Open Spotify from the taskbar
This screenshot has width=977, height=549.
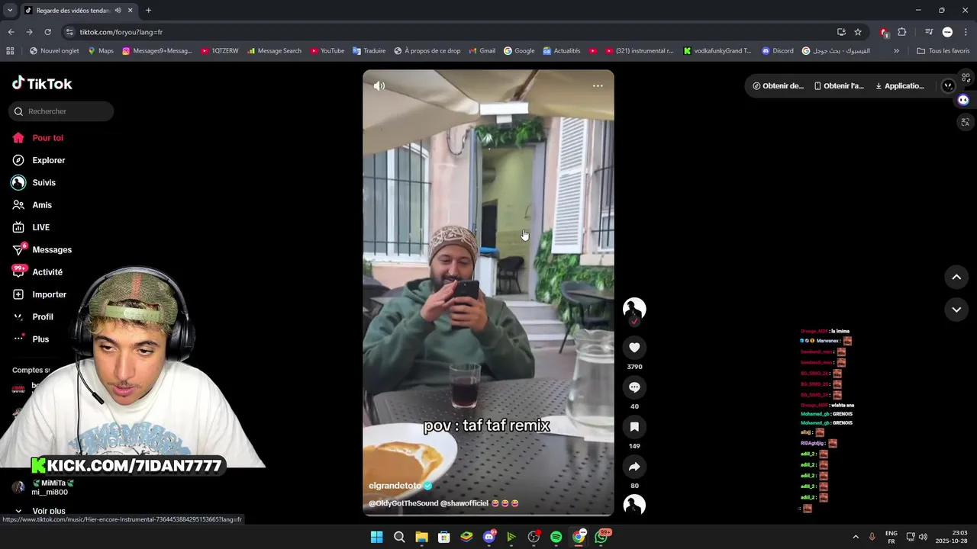point(556,537)
